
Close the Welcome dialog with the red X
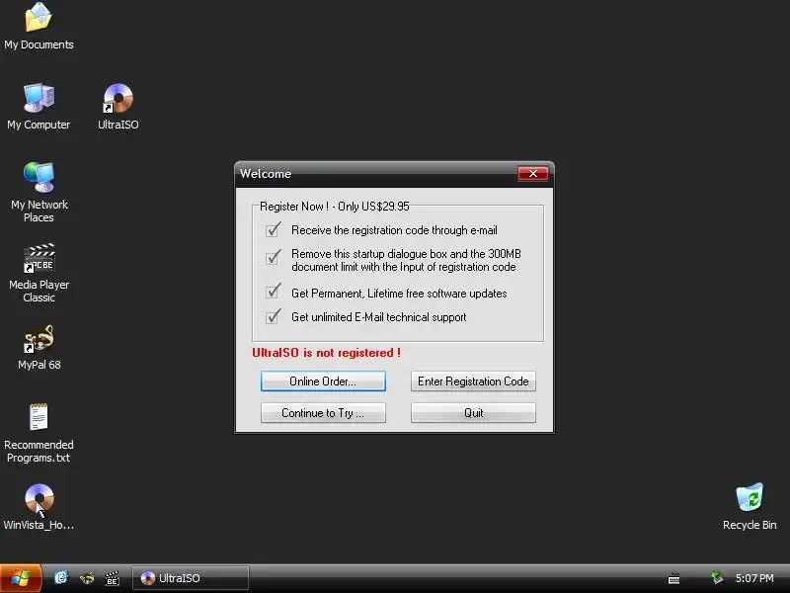532,174
